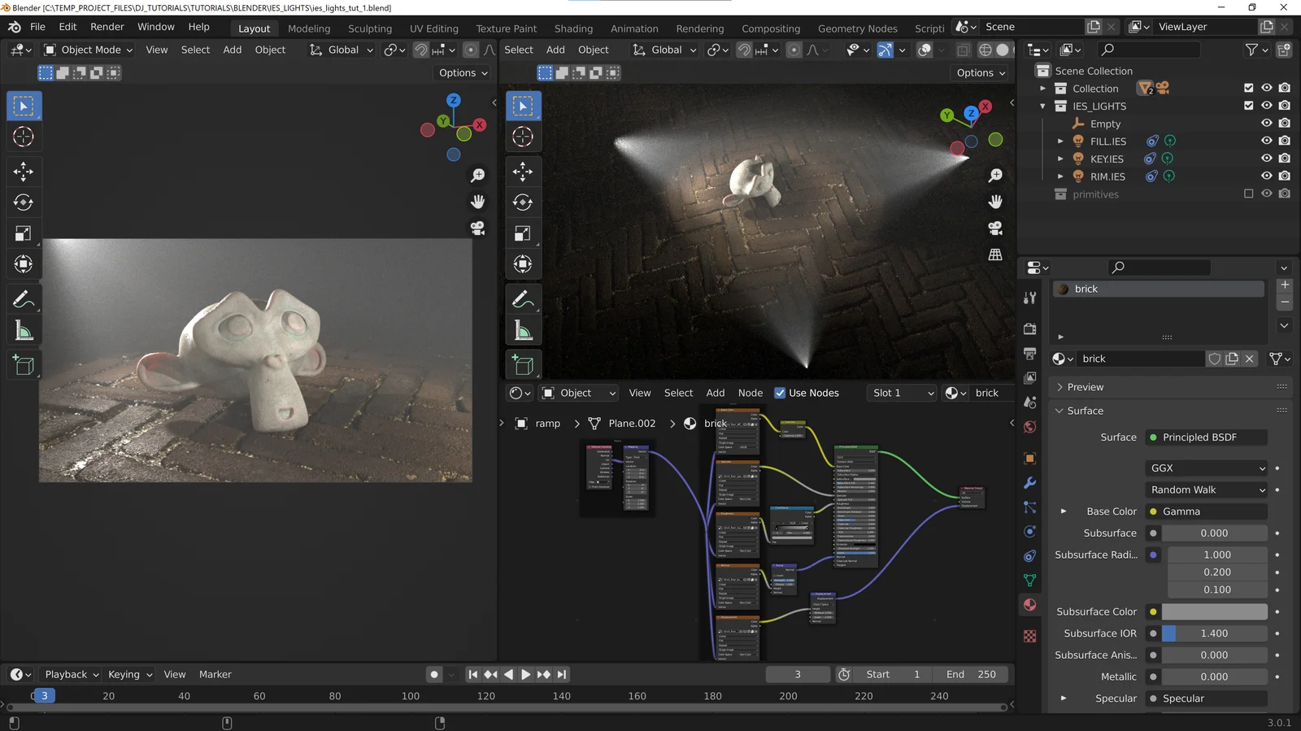Select the Move tool in left viewport

click(x=24, y=171)
